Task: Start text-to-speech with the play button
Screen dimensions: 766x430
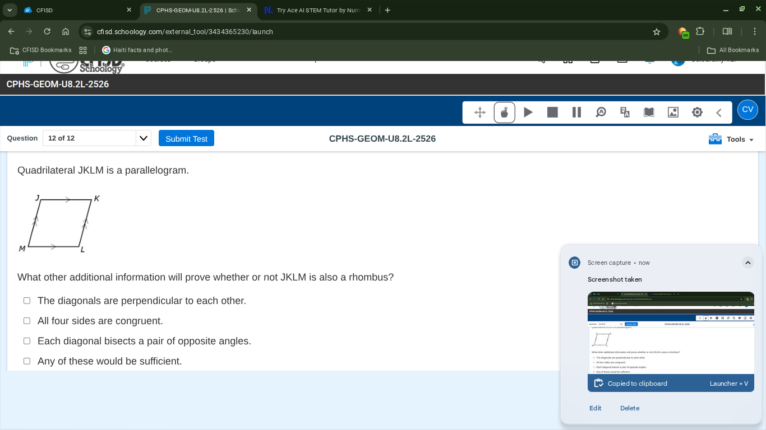Action: tap(528, 113)
